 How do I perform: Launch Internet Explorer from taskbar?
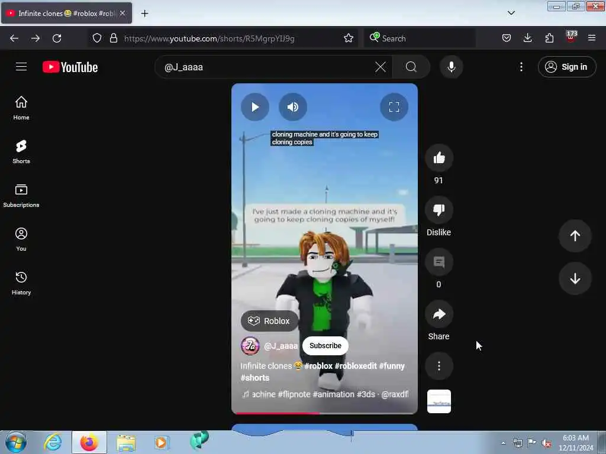pos(53,442)
